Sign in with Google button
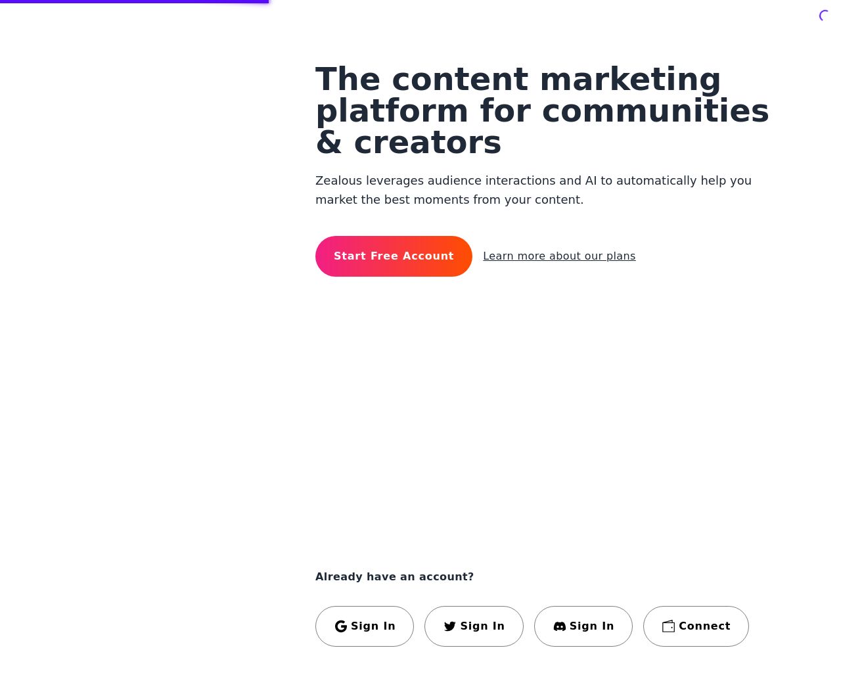 coord(365,626)
